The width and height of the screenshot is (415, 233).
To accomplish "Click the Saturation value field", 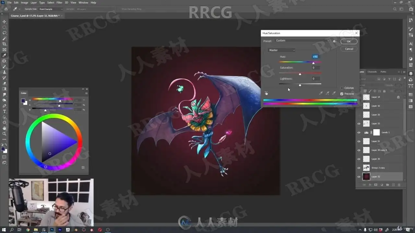I will (x=316, y=68).
